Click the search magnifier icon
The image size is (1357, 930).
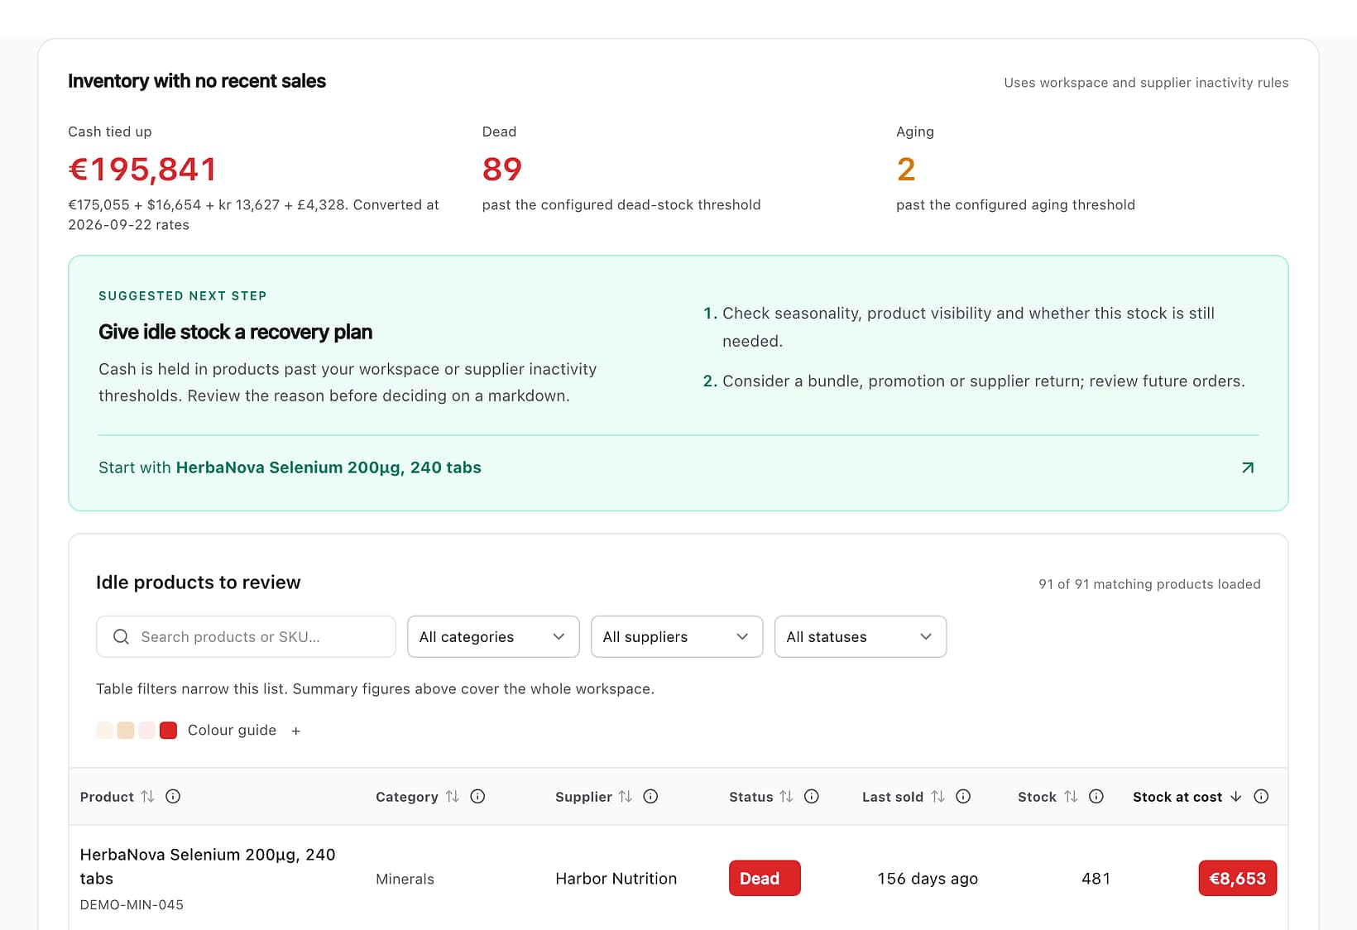pyautogui.click(x=121, y=636)
